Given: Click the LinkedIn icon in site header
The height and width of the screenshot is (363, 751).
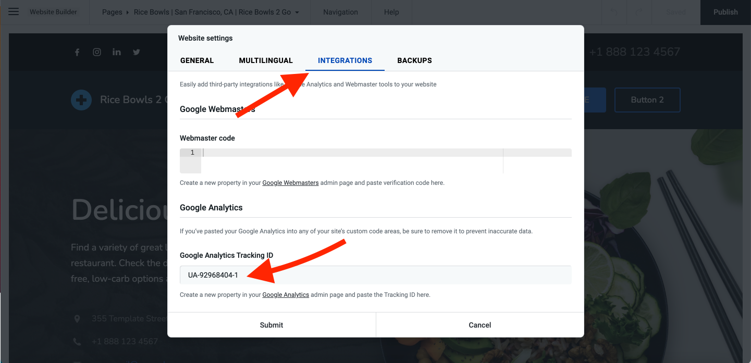Looking at the screenshot, I should click(x=117, y=52).
